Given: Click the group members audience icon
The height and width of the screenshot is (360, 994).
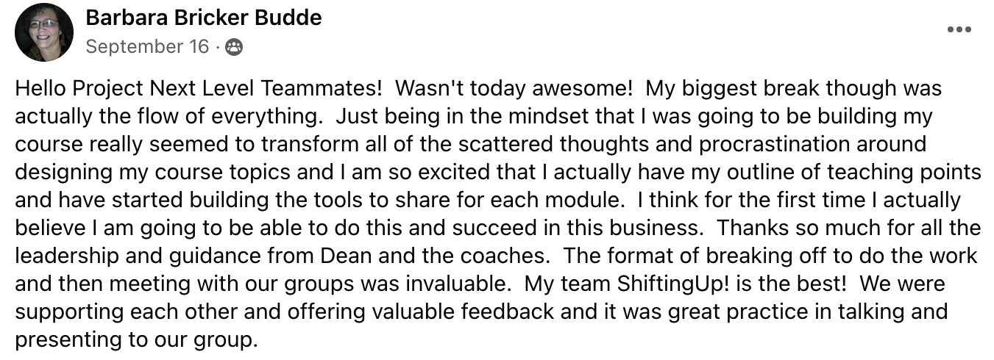Looking at the screenshot, I should click(234, 48).
